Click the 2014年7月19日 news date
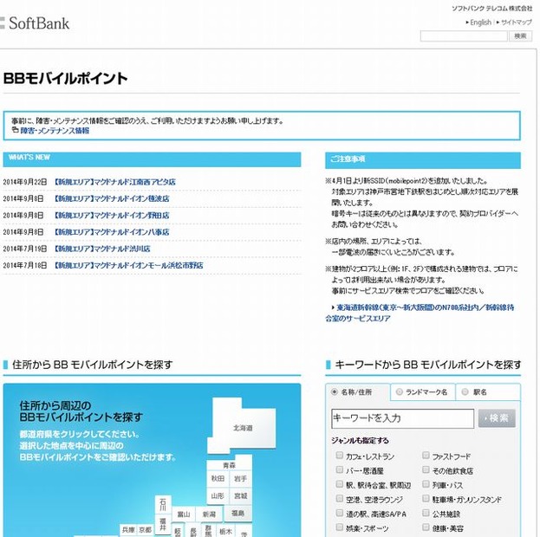This screenshot has width=540, height=537. point(25,249)
